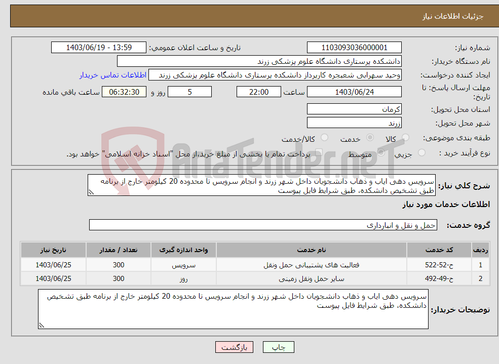Click date 1403/06/25 in row 2

point(53,278)
